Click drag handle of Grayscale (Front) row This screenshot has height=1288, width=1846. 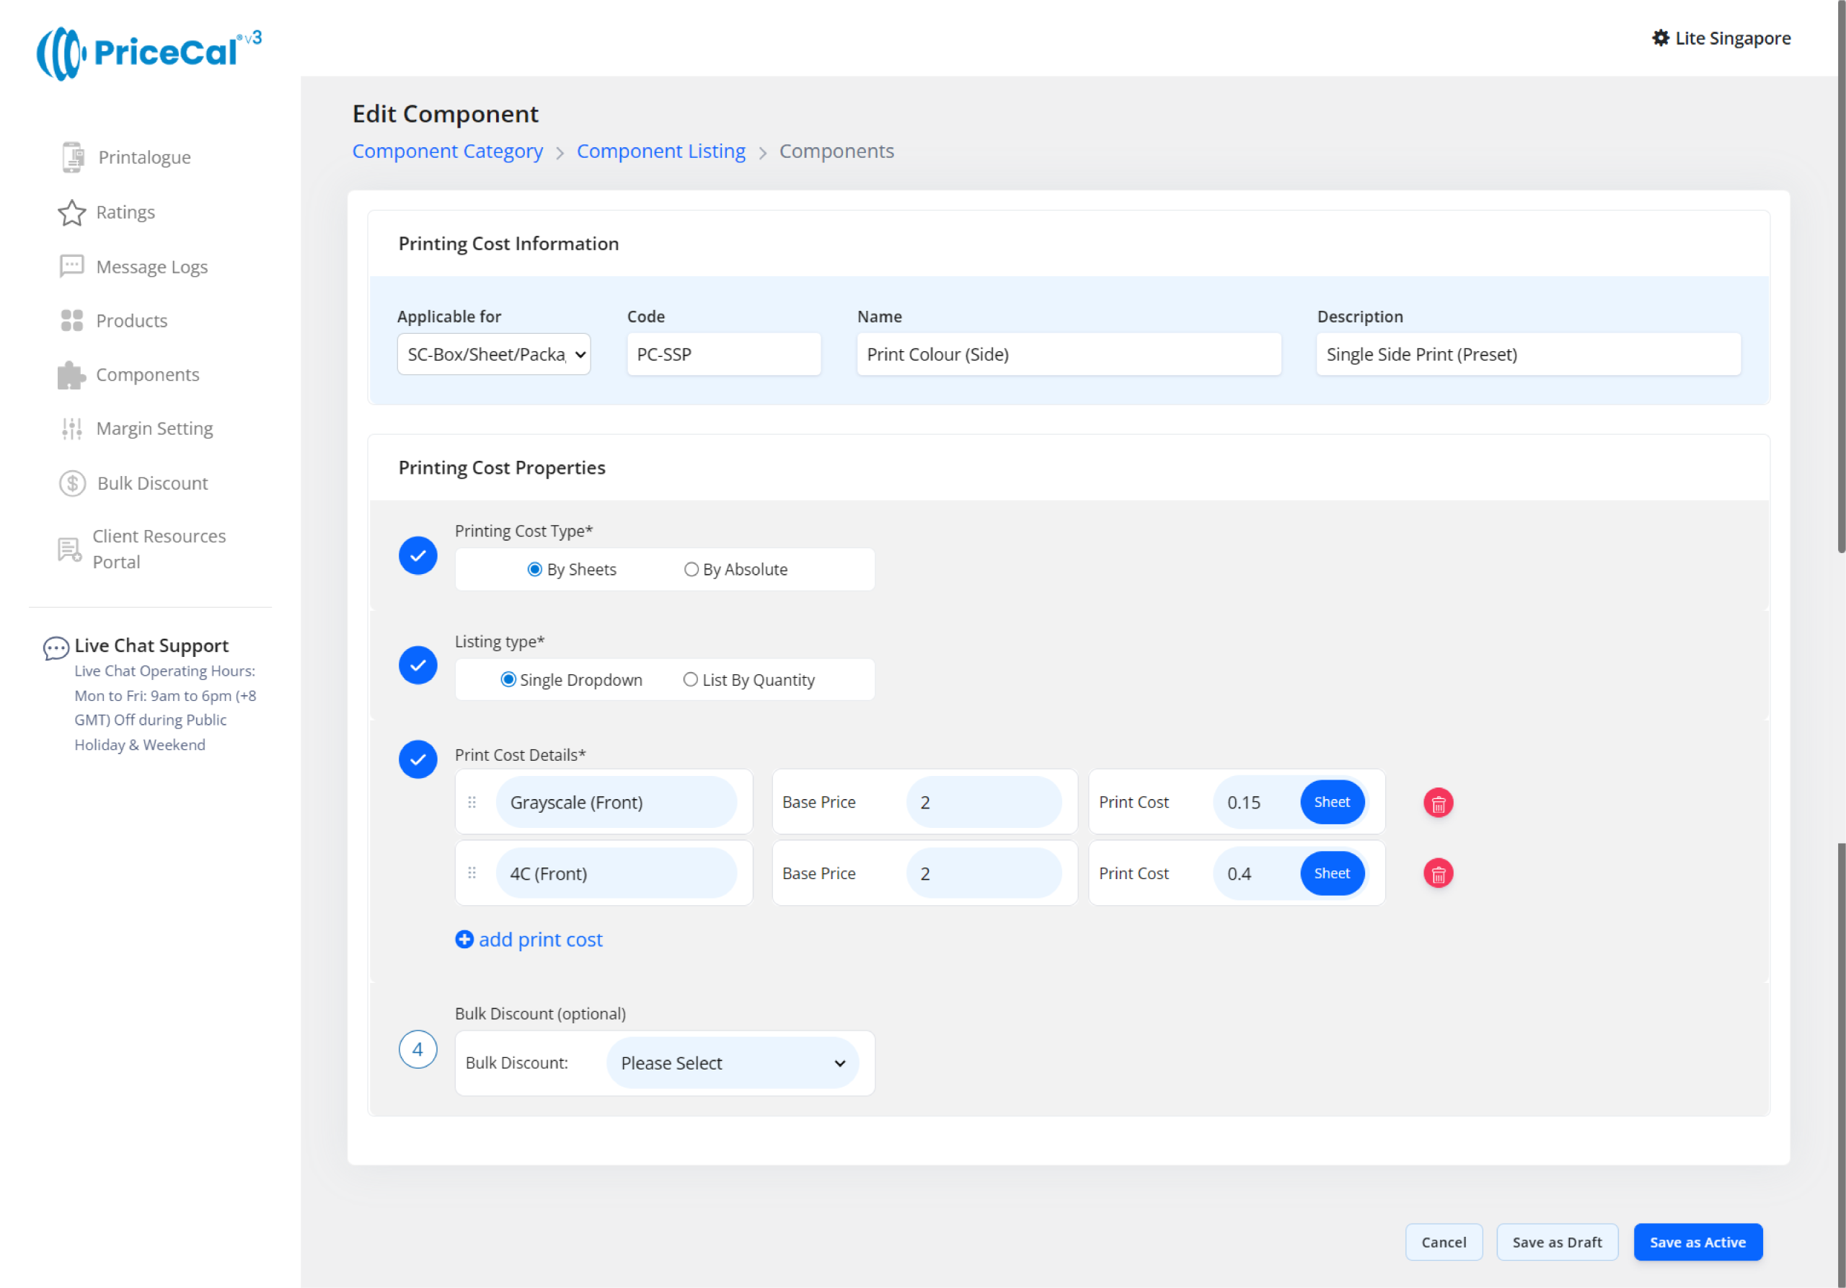point(472,803)
